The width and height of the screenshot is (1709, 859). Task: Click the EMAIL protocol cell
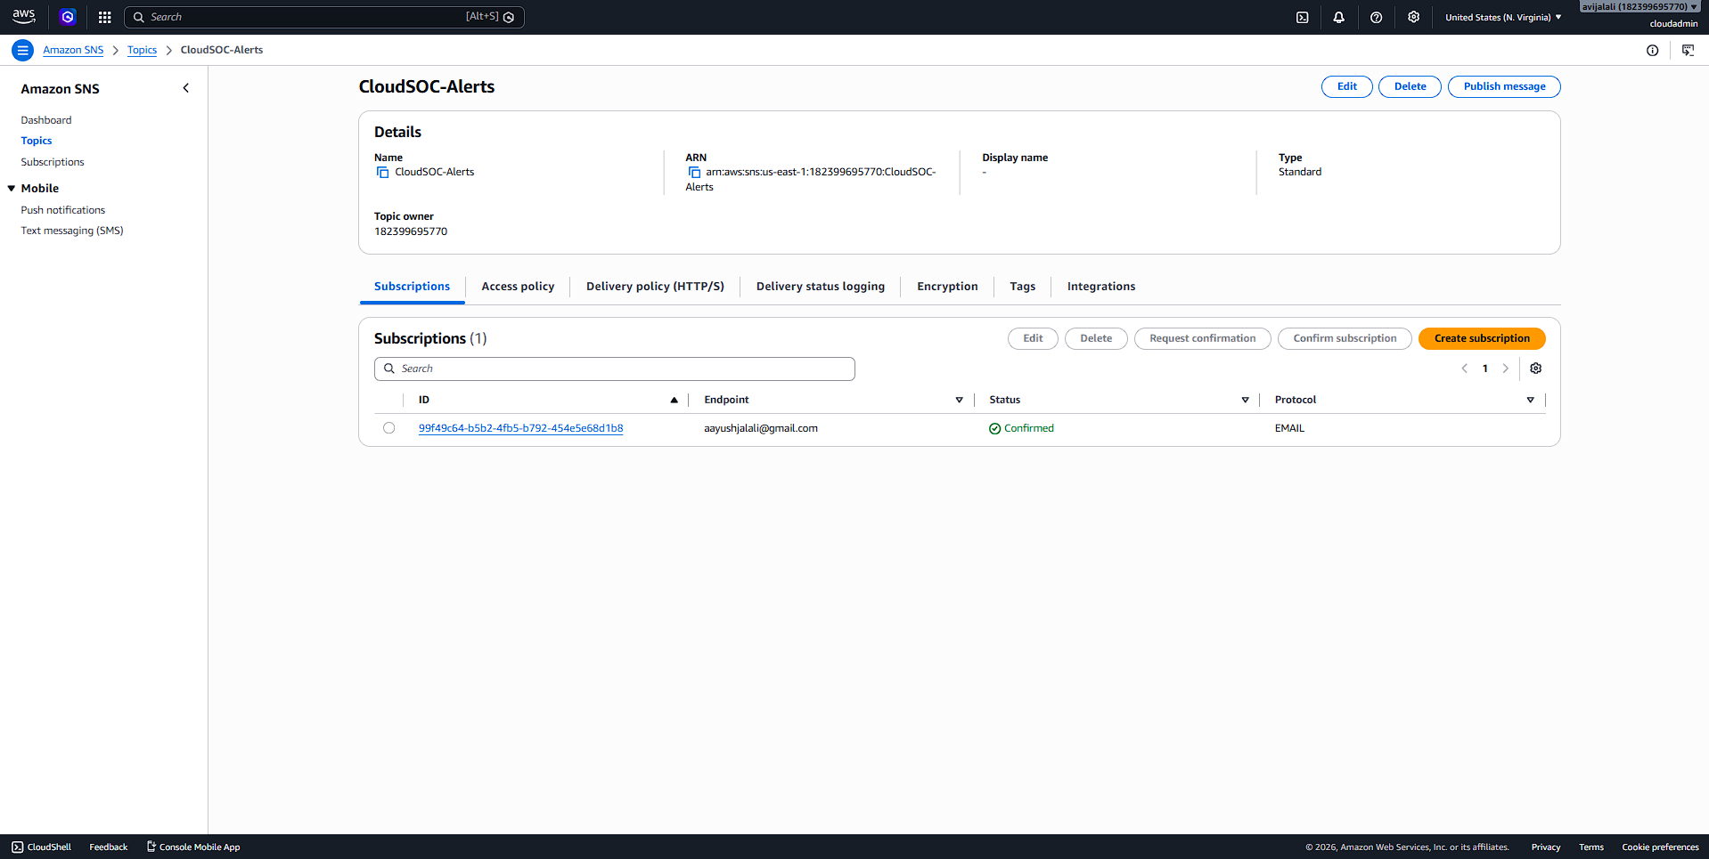pos(1289,428)
